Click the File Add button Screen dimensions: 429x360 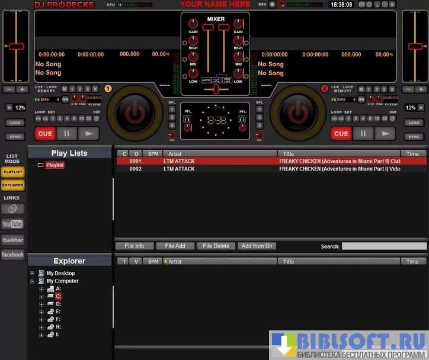pyautogui.click(x=175, y=246)
